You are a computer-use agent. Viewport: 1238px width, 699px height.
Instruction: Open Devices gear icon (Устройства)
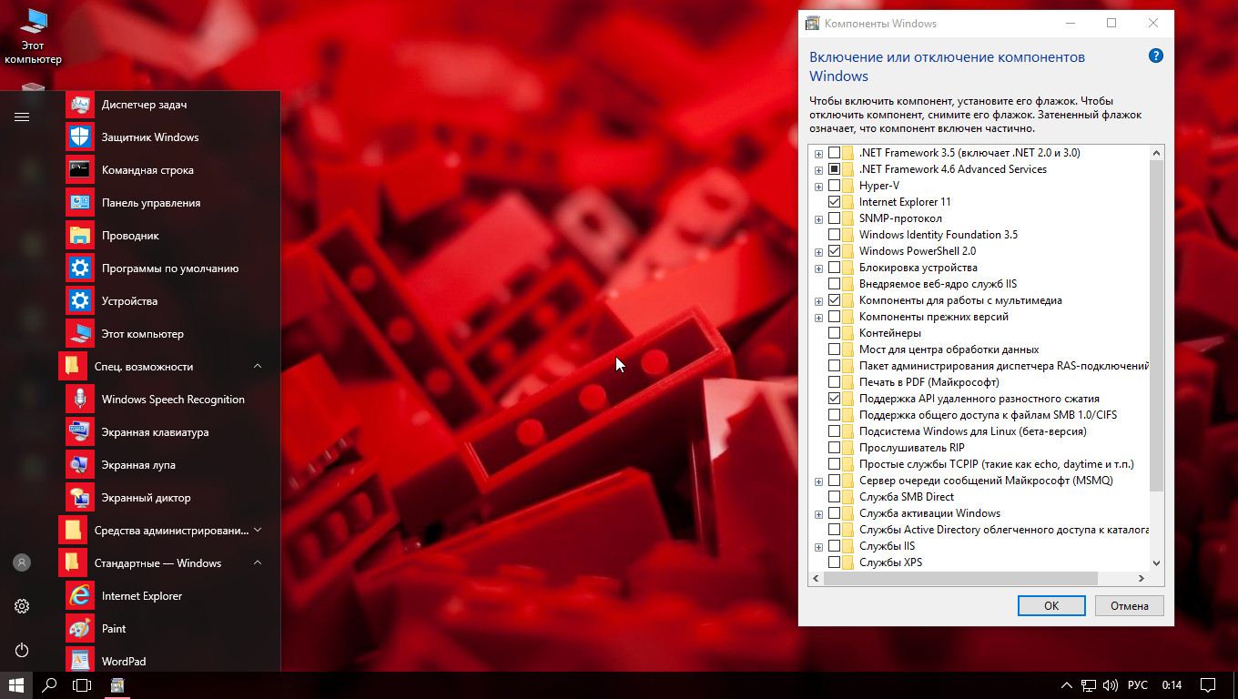point(80,301)
